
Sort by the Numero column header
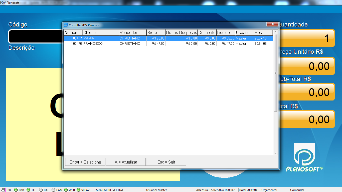(x=73, y=32)
